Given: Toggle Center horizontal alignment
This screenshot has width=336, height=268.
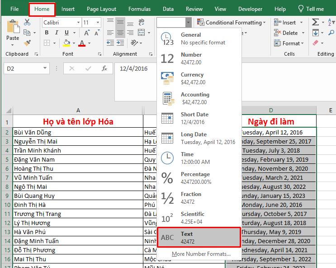Looking at the screenshot, I should pyautogui.click(x=120, y=33).
